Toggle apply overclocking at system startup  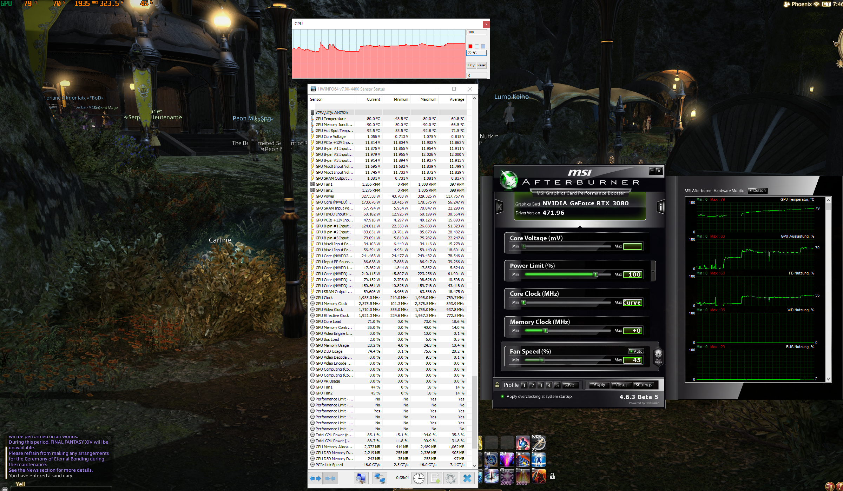(502, 397)
